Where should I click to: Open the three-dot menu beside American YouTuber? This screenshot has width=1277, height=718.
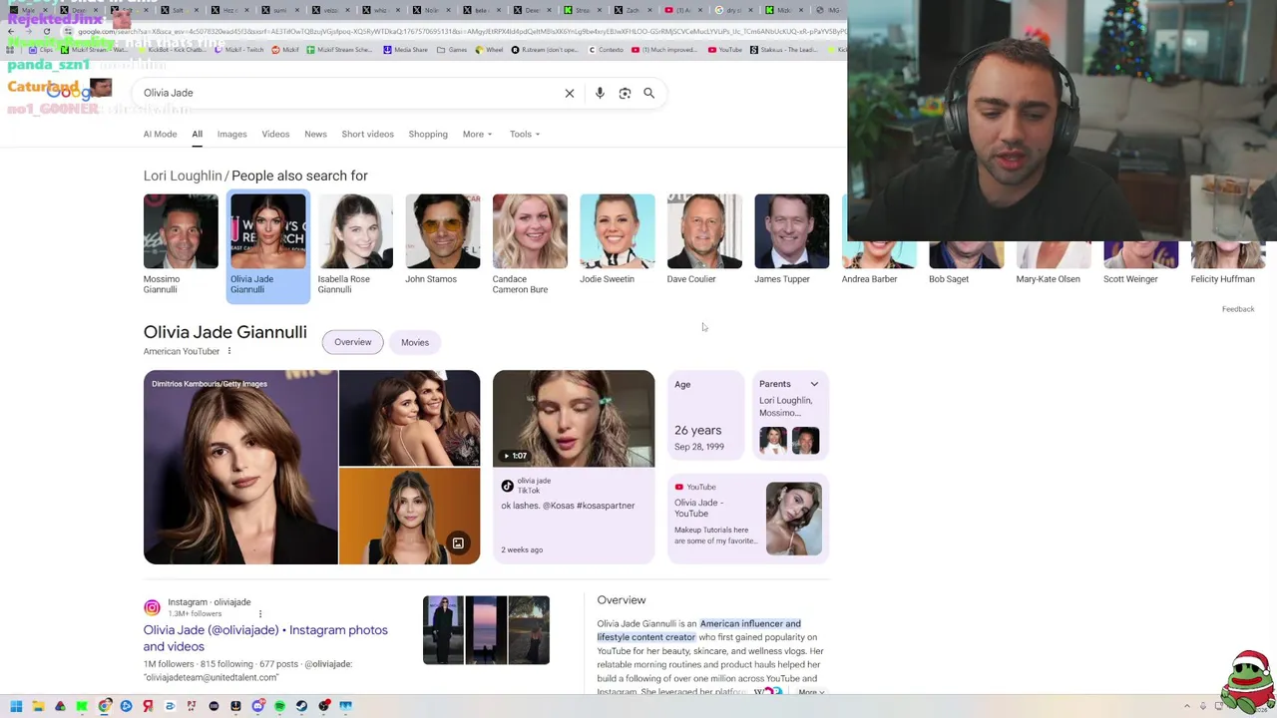tap(228, 351)
